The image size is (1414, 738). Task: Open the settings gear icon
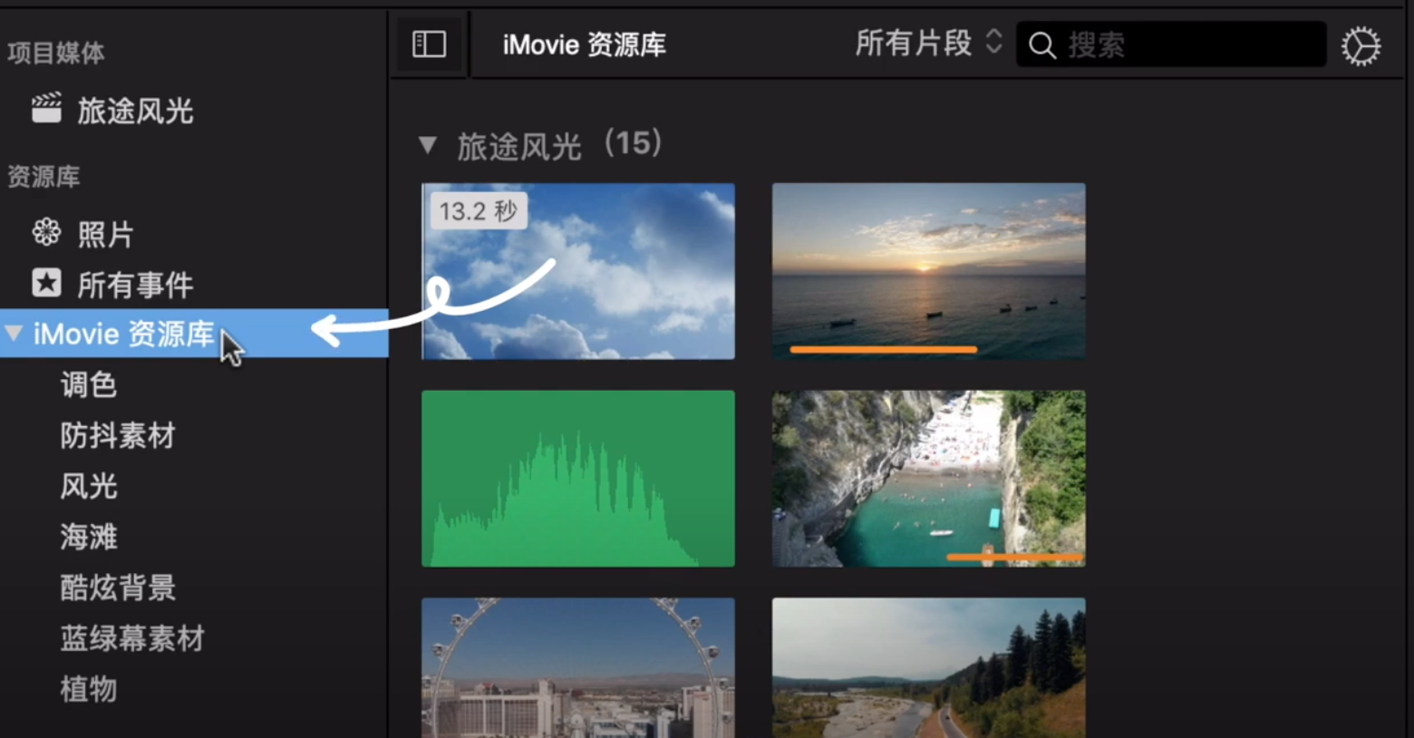click(1361, 44)
